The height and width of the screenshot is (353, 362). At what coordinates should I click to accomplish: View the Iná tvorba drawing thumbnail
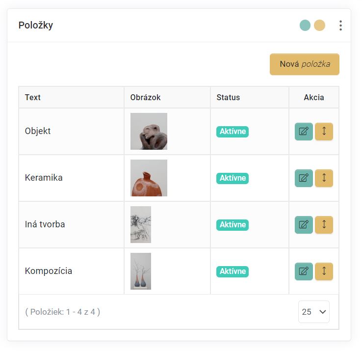(141, 224)
